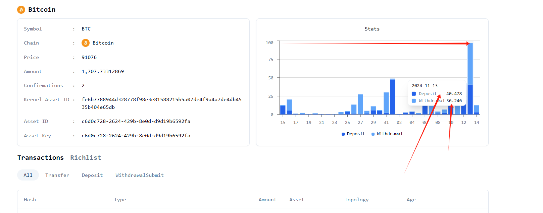Click the Amount value 1,707.73312869

pyautogui.click(x=103, y=71)
